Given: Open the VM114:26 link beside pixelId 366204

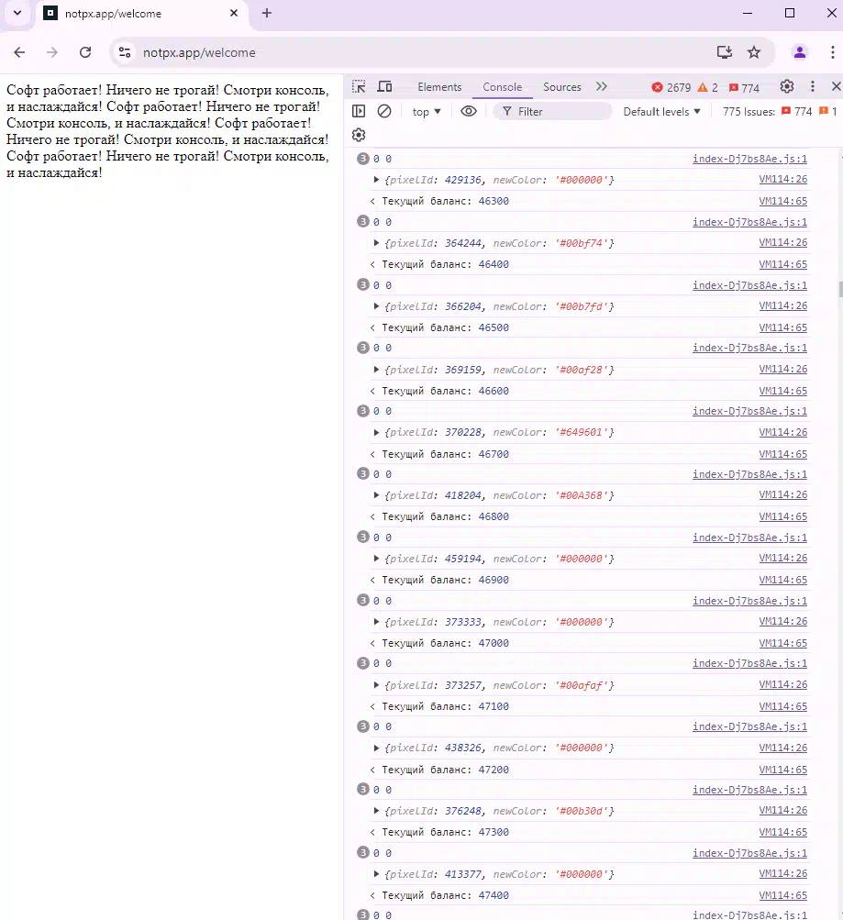Looking at the screenshot, I should tap(783, 305).
